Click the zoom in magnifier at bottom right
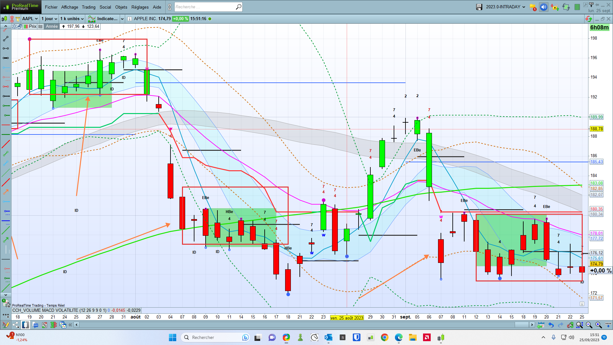Image resolution: width=613 pixels, height=345 pixels. pyautogui.click(x=599, y=325)
